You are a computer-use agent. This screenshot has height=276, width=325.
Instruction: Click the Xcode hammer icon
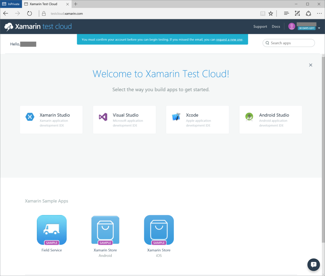[176, 117]
